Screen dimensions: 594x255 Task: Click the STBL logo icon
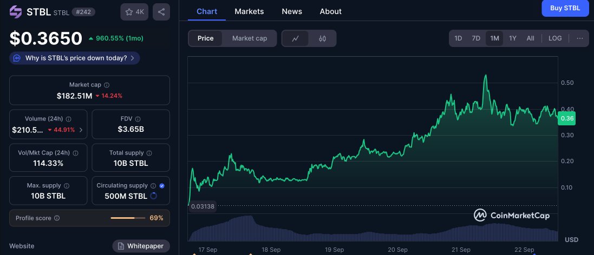coord(16,12)
